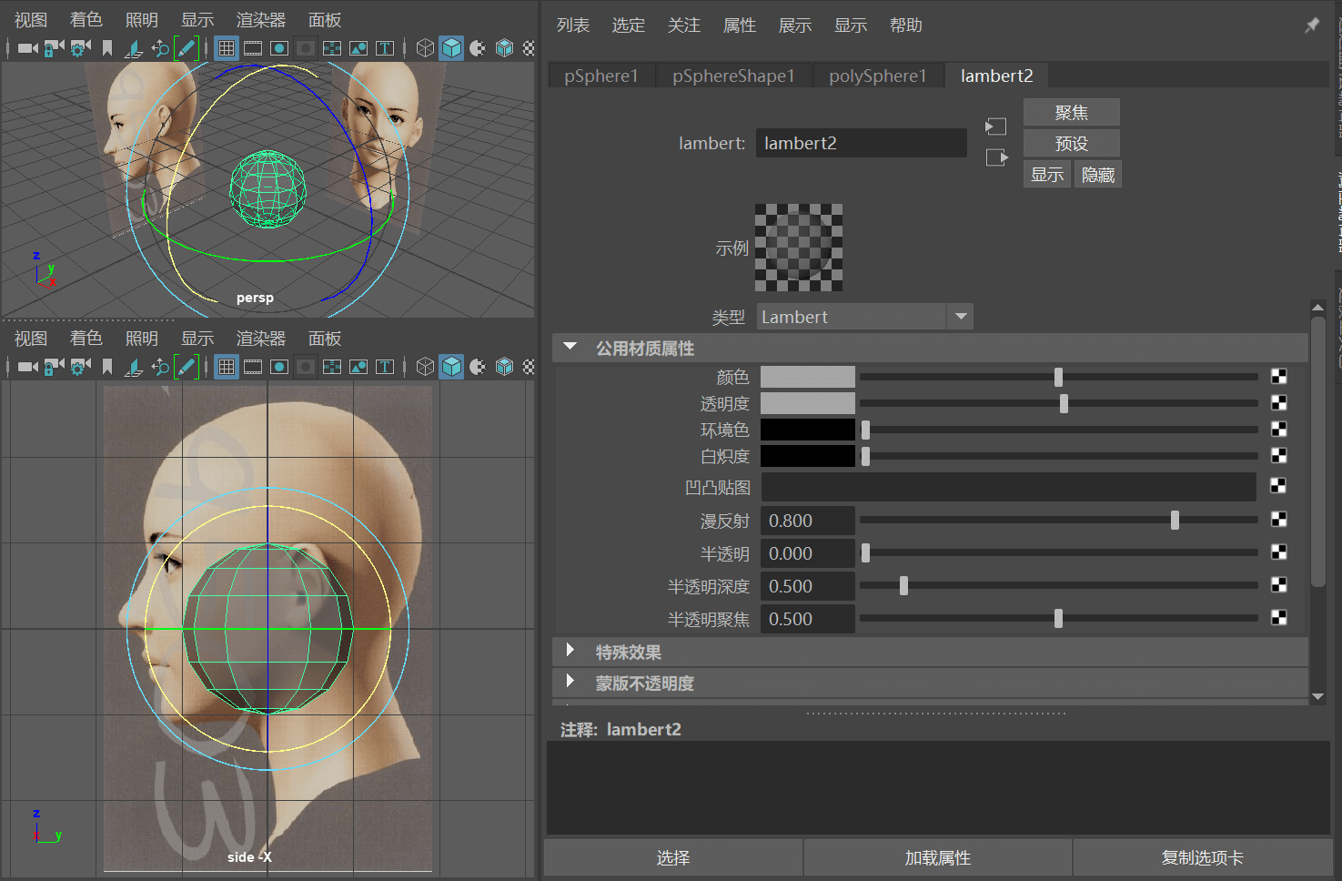Open the 渲染器 menu in persp viewport
The height and width of the screenshot is (881, 1342).
click(261, 20)
